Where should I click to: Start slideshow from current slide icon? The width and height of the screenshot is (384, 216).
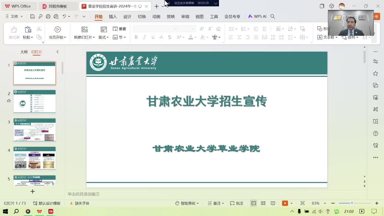click(x=58, y=29)
